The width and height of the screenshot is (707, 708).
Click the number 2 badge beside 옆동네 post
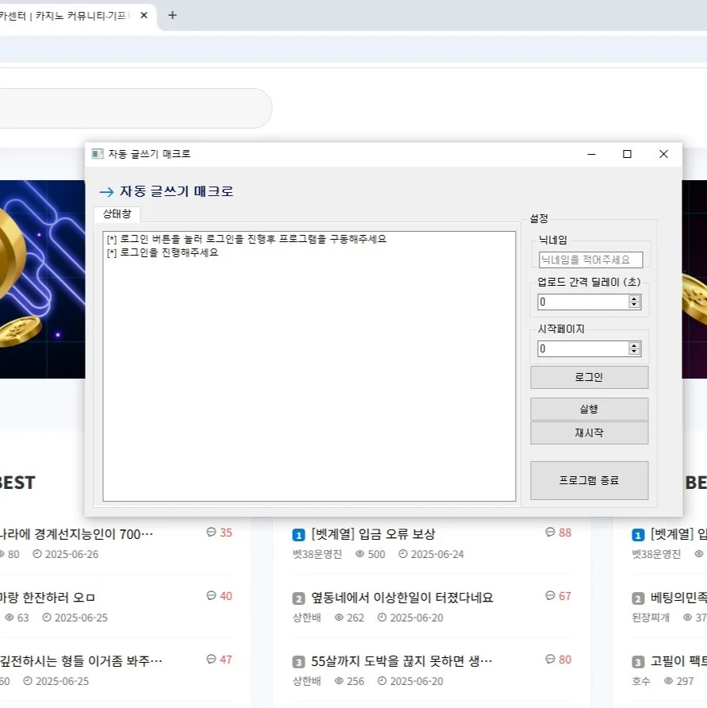pos(298,598)
